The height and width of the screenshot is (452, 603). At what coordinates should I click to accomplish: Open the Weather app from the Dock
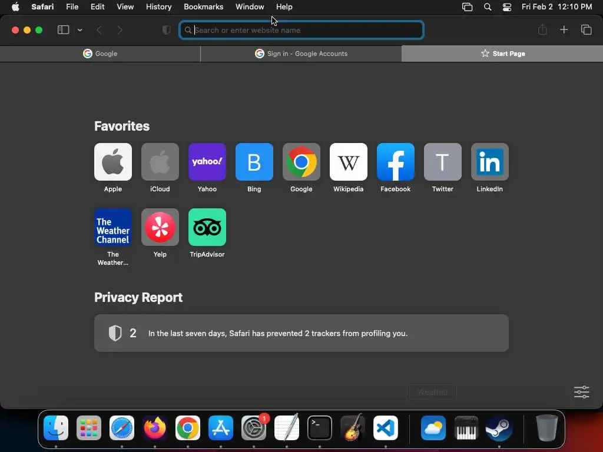(x=433, y=428)
